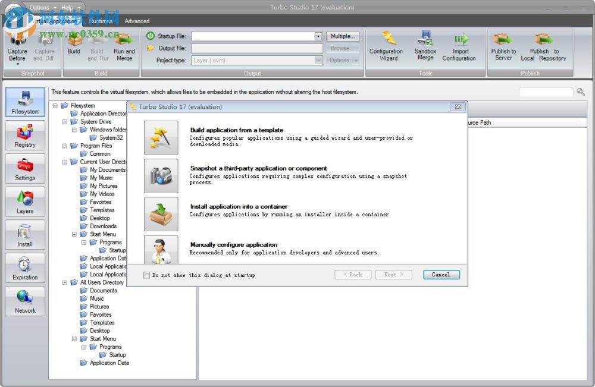Collapse the Filesystem root node
The height and width of the screenshot is (387, 595).
55,105
